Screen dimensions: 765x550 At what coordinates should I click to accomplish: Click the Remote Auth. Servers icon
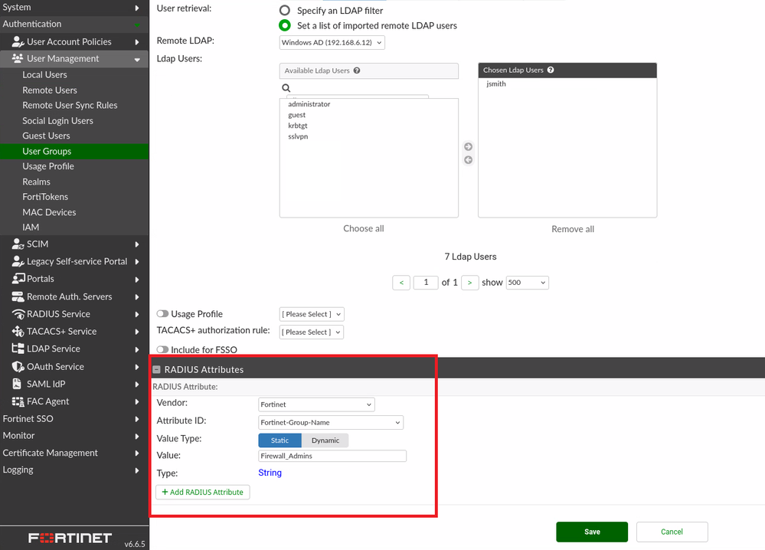[x=18, y=296]
